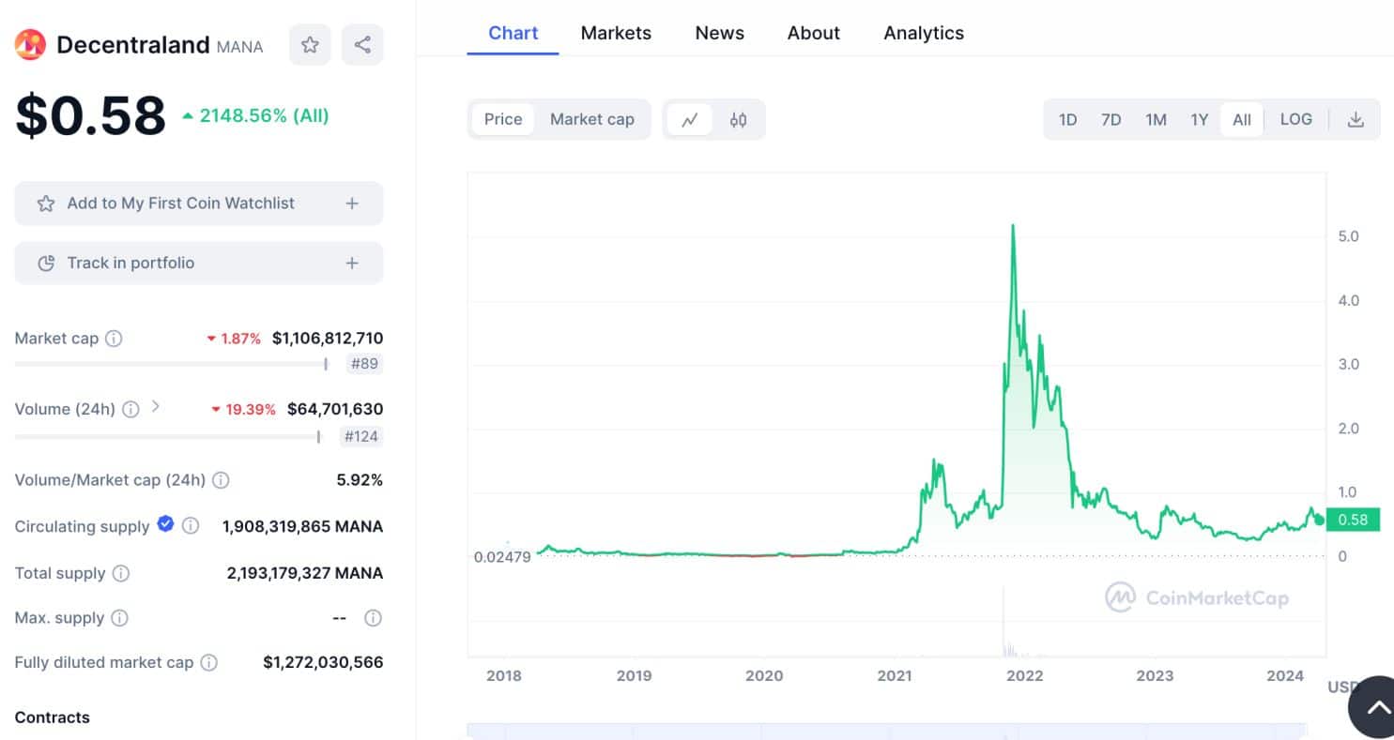Image resolution: width=1394 pixels, height=740 pixels.
Task: Click the 2022 price peak on the chart
Action: coord(1013,226)
